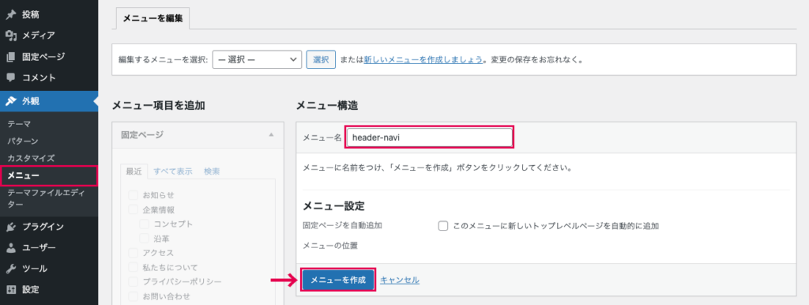Image resolution: width=809 pixels, height=305 pixels.
Task: Click the プラグイン plug icon
Action: point(10,227)
